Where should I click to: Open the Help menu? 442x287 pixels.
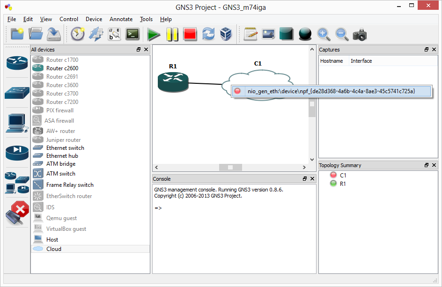[x=166, y=19]
